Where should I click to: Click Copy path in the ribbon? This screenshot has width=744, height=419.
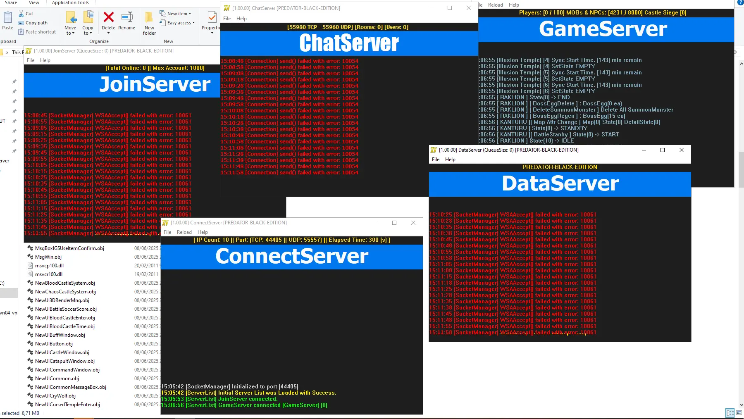pyautogui.click(x=33, y=23)
